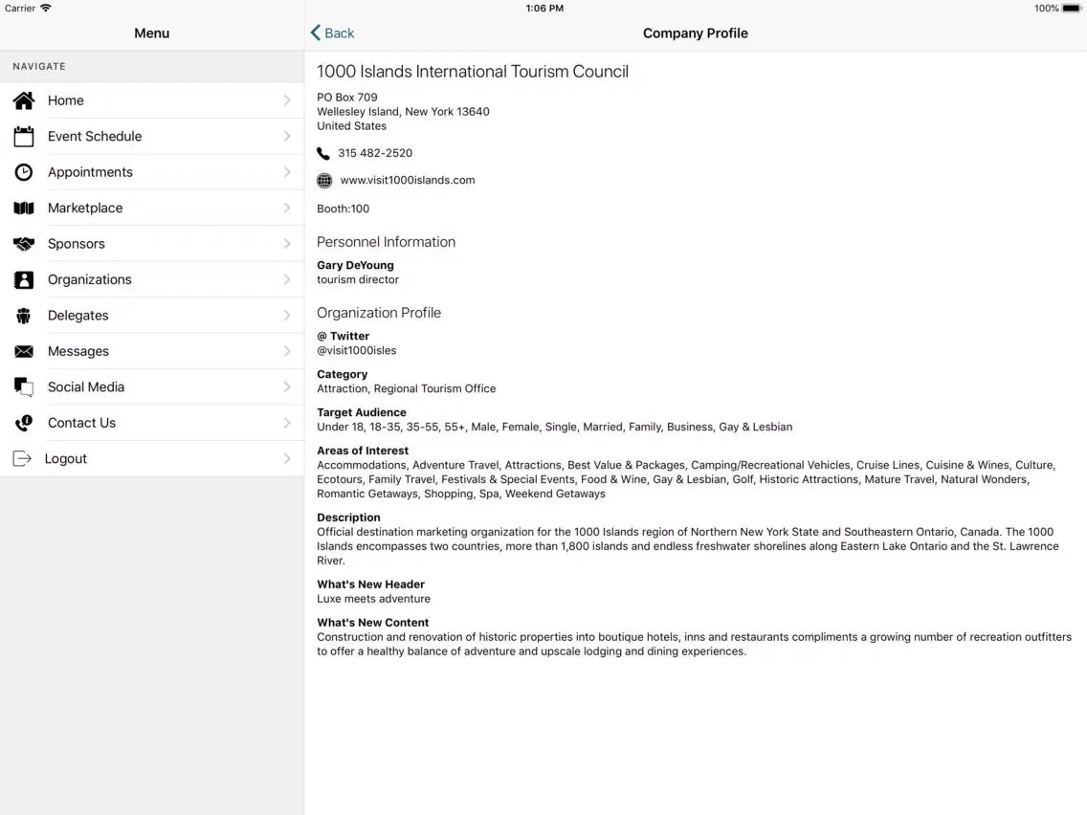Tap the Social Media label

[86, 387]
